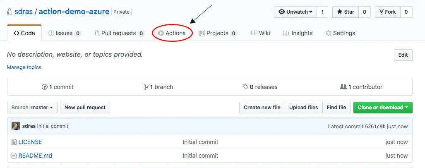The height and width of the screenshot is (168, 425).
Task: Click the tag icon beside 0 releases
Action: (x=246, y=87)
